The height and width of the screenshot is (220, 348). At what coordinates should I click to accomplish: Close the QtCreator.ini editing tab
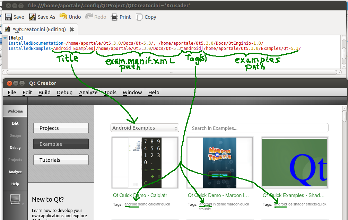click(72, 29)
